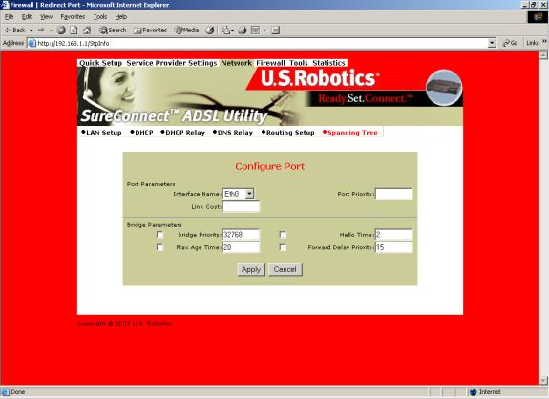549x399 pixels.
Task: Check the Hello Time checkbox
Action: [283, 235]
